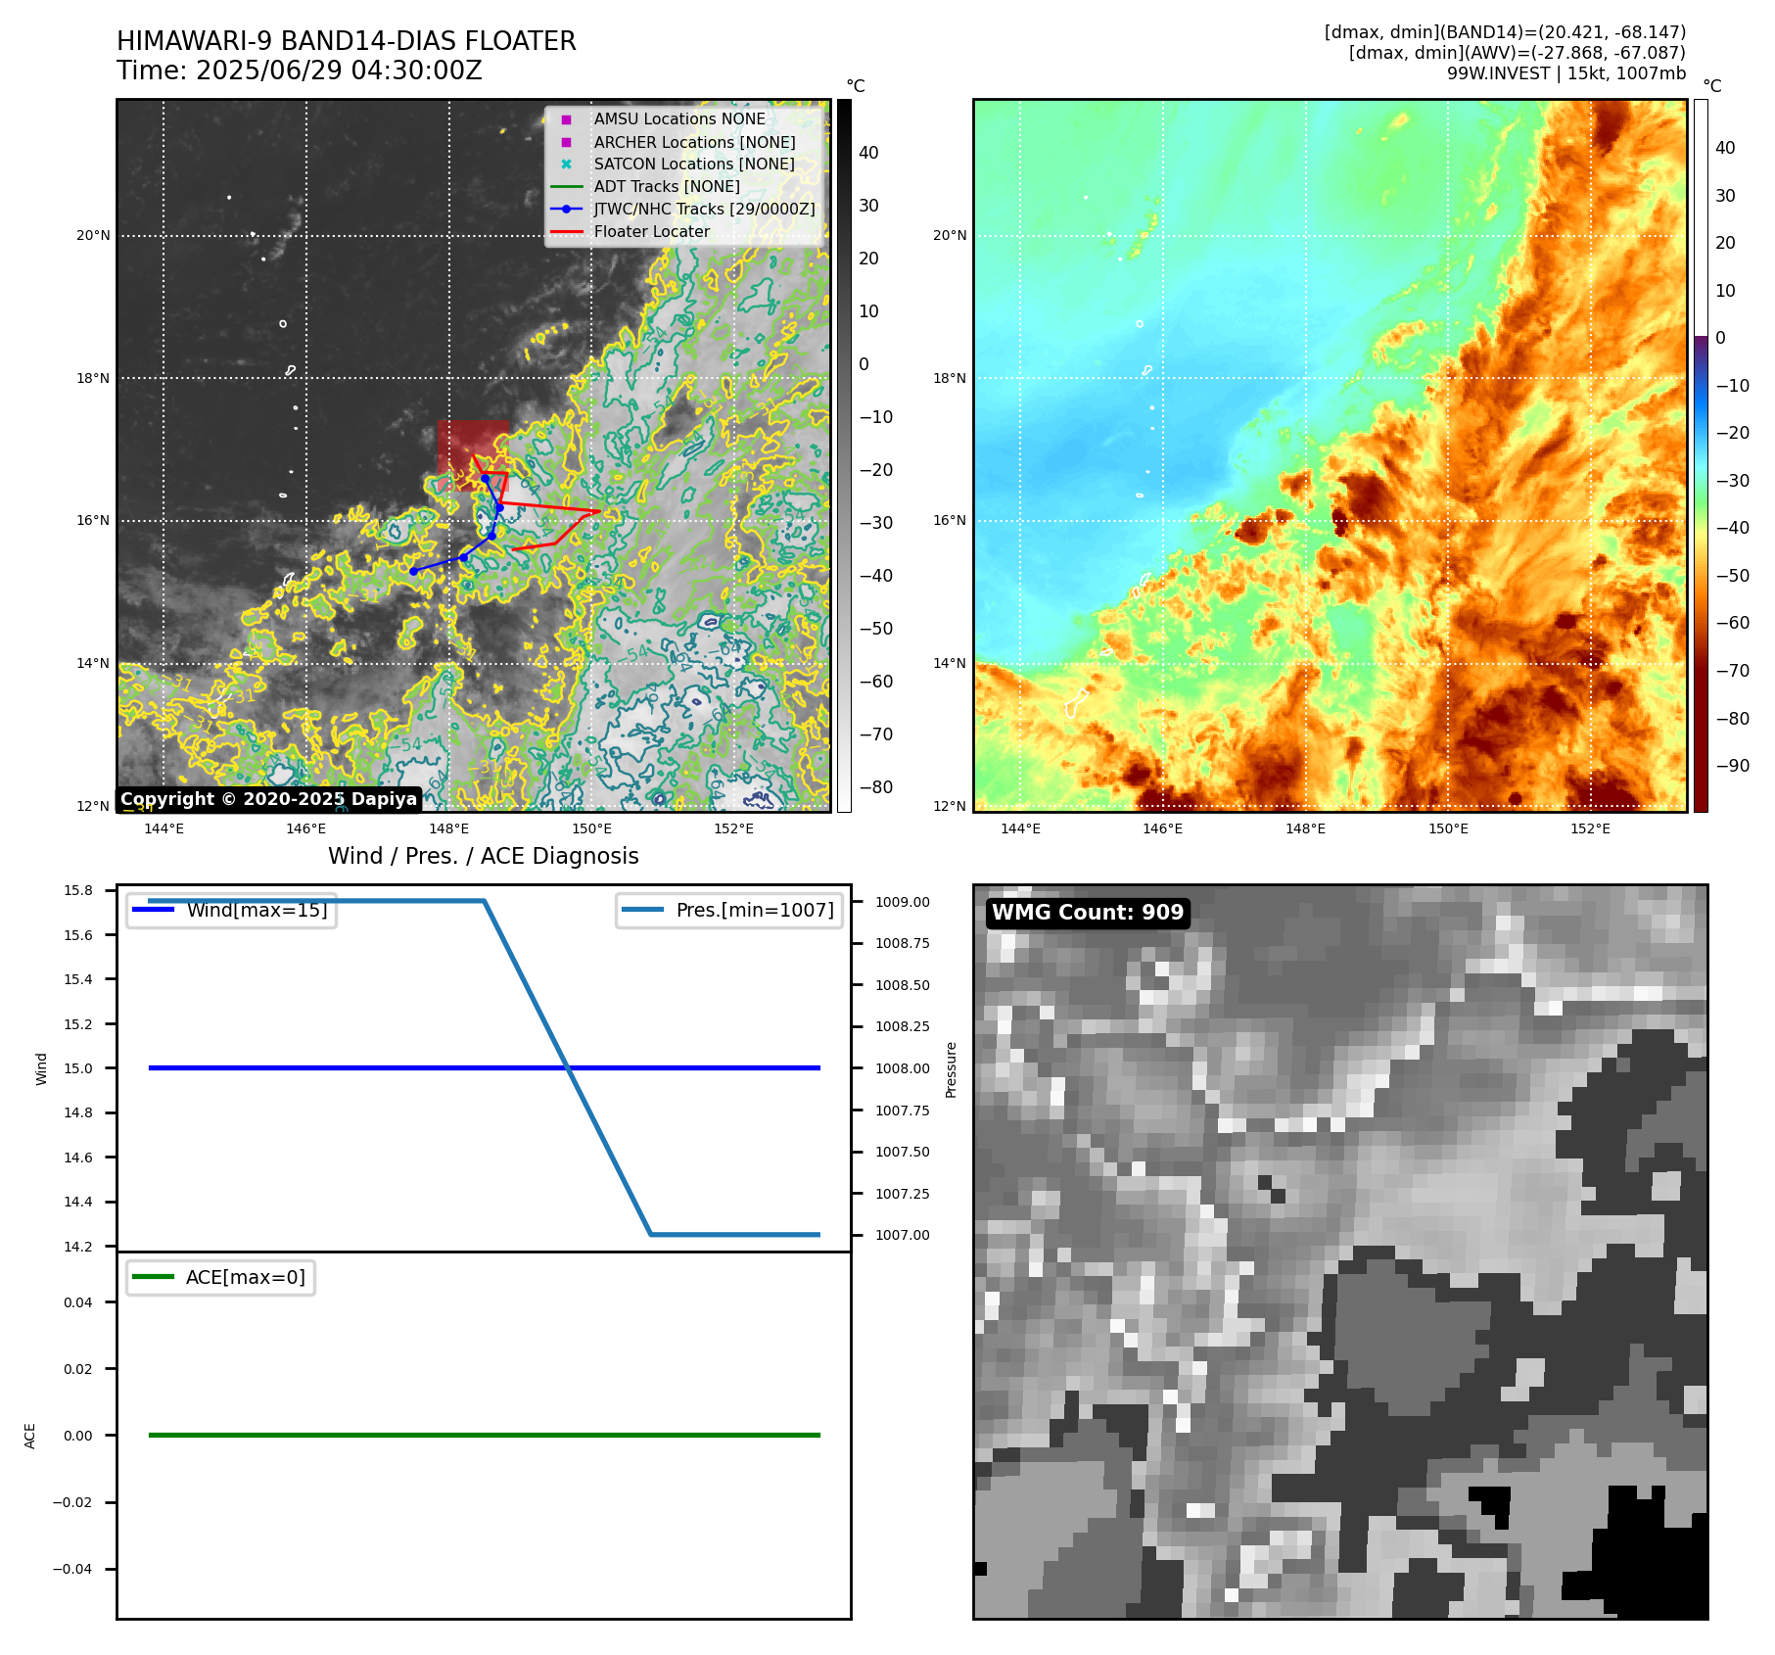
Task: Click the 'ACE[max=0]' legend box
Action: point(220,1277)
